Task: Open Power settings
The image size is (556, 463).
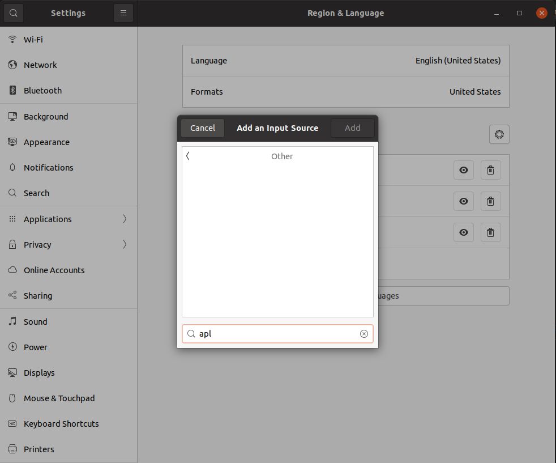Action: (69, 347)
